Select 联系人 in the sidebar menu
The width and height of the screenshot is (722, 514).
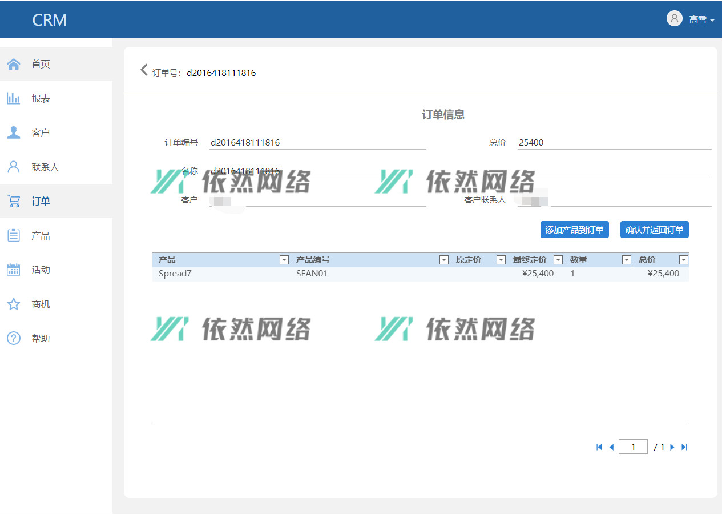tap(45, 167)
